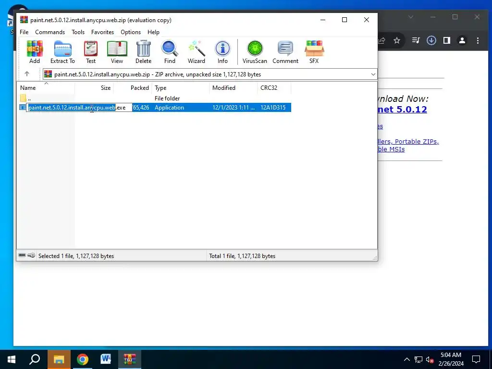Click Chrome share page icon

(382, 40)
